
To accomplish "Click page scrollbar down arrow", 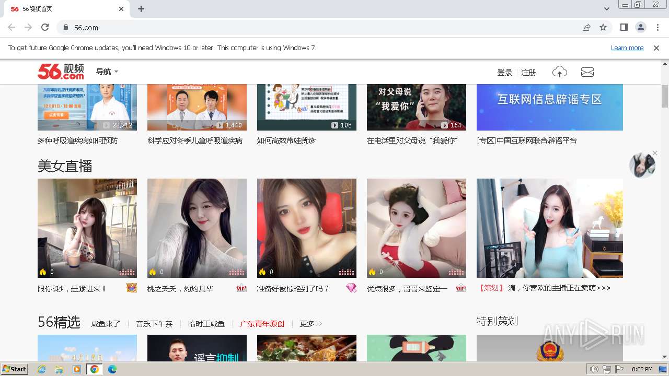I will click(x=665, y=357).
